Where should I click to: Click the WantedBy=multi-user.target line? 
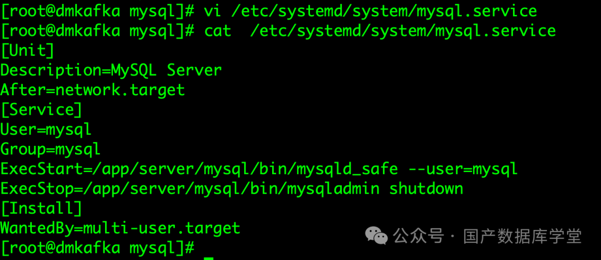pyautogui.click(x=120, y=228)
